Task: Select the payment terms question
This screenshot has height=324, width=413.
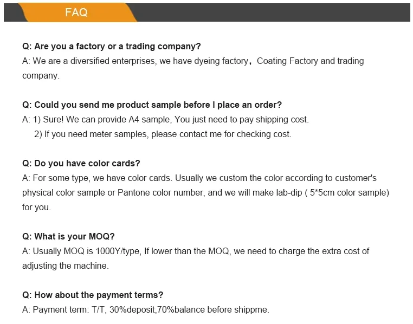Action: click(x=93, y=295)
